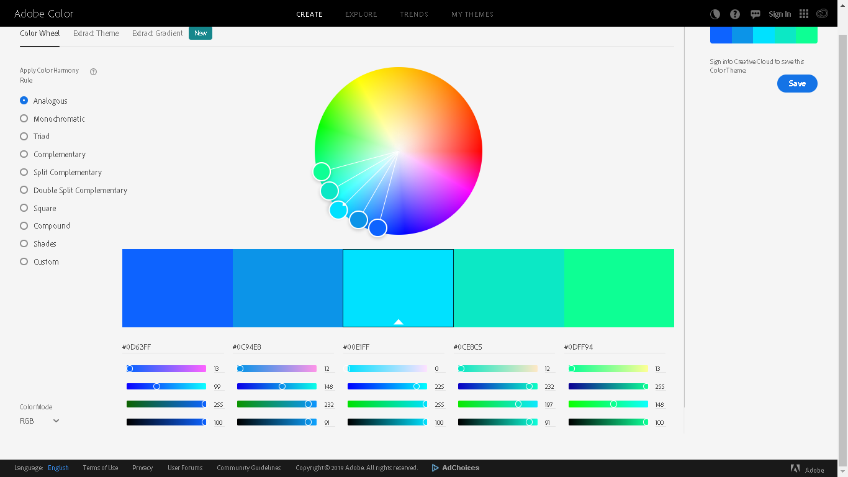The width and height of the screenshot is (848, 477).
Task: Click the #0D63FF hex input field
Action: coord(173,347)
